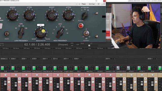Solo the Hihat 1 track
Image resolution: width=162 pixels, height=91 pixels.
point(135,82)
